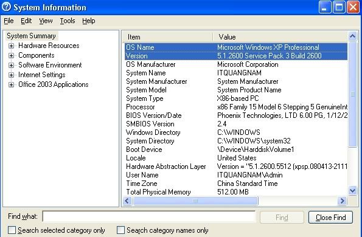Select the Total Physical Memory row

[236, 192]
